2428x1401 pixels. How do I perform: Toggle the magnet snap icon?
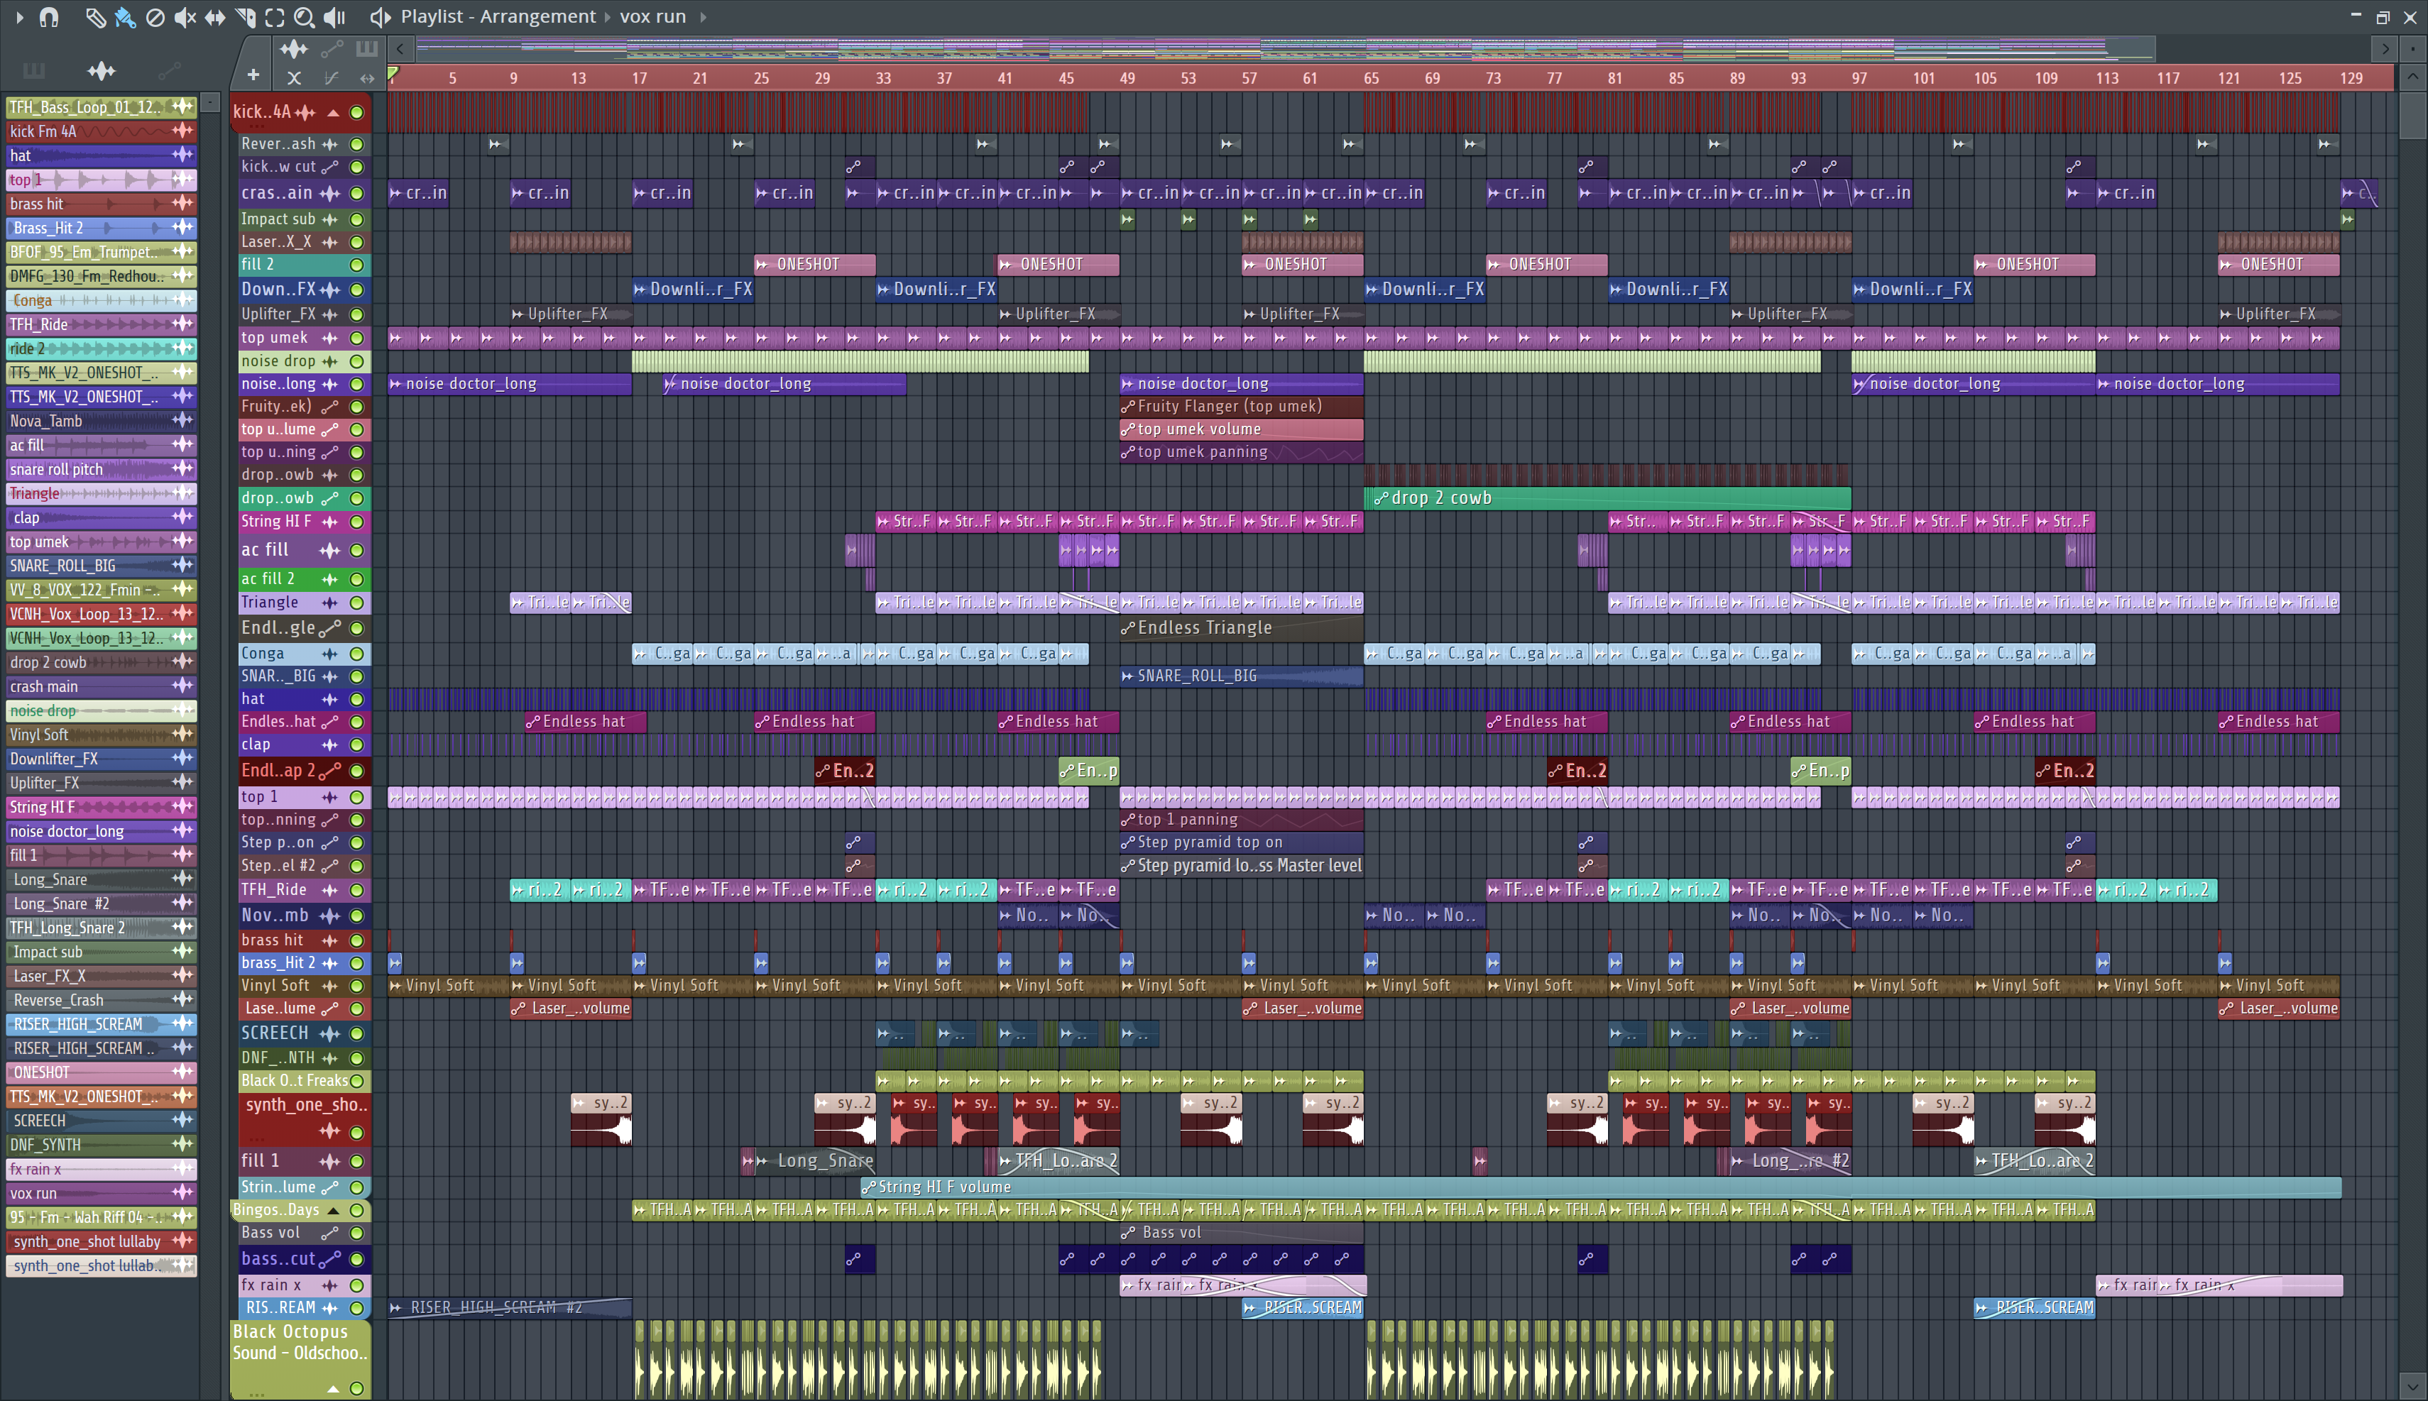click(x=48, y=16)
